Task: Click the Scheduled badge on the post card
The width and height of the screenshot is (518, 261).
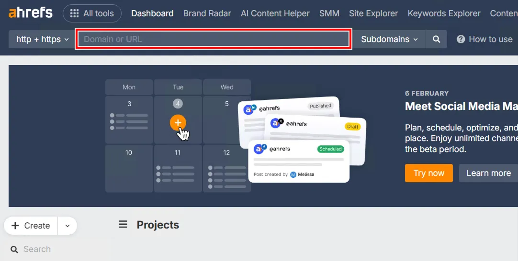Action: [330, 149]
